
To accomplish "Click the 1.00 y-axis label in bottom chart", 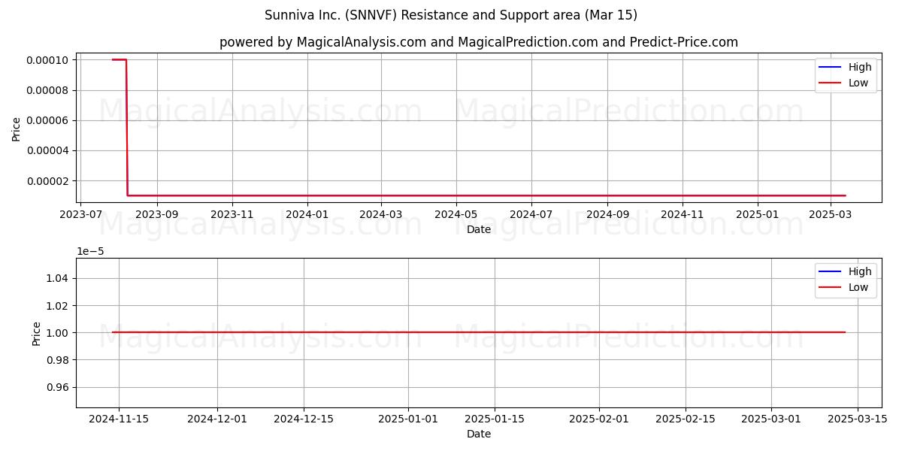I will coord(59,333).
